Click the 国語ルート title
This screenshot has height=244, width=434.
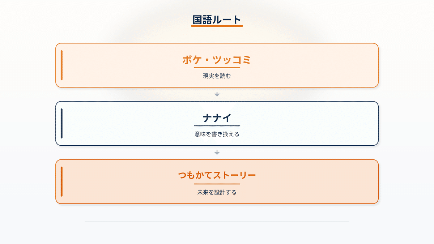[217, 20]
